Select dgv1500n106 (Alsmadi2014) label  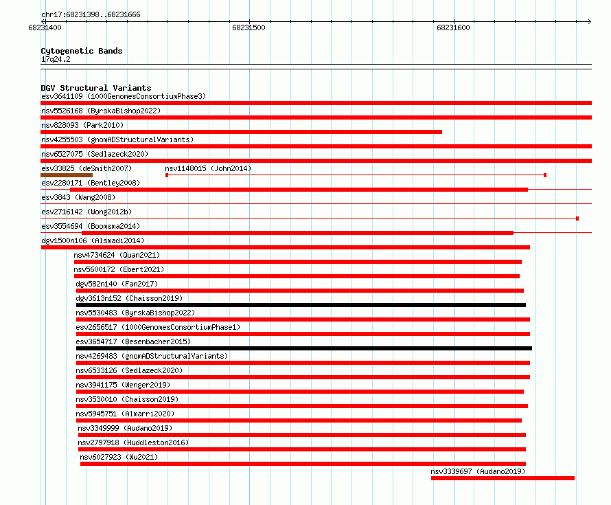coord(93,240)
